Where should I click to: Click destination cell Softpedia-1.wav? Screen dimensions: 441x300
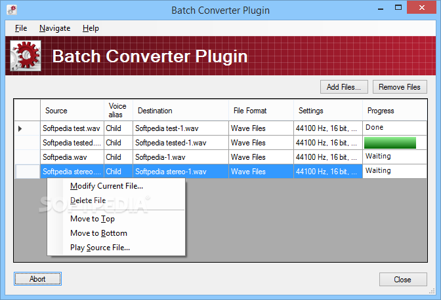pyautogui.click(x=180, y=157)
